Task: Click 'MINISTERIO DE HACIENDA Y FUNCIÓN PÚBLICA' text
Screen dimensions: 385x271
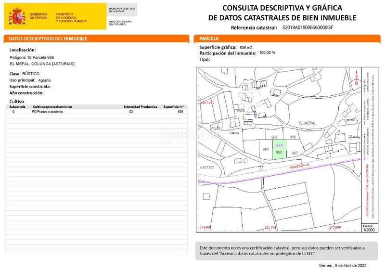Action: [71, 18]
